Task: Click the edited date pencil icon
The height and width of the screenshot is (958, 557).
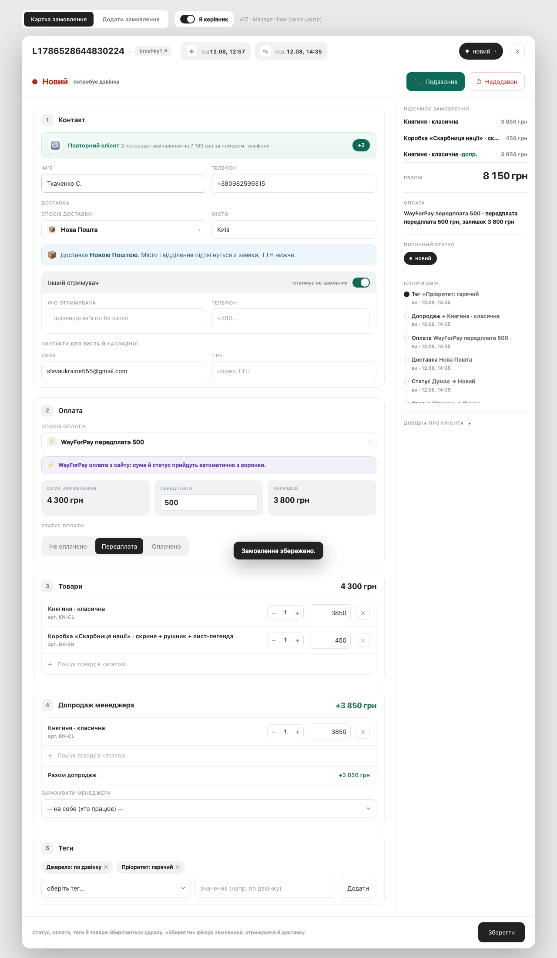Action: [x=265, y=51]
